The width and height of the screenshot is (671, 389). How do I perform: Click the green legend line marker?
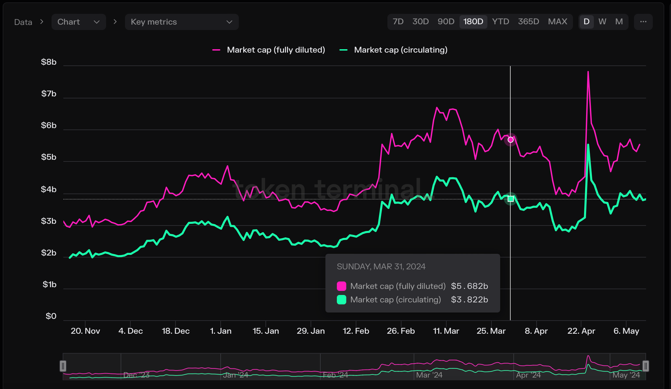343,50
